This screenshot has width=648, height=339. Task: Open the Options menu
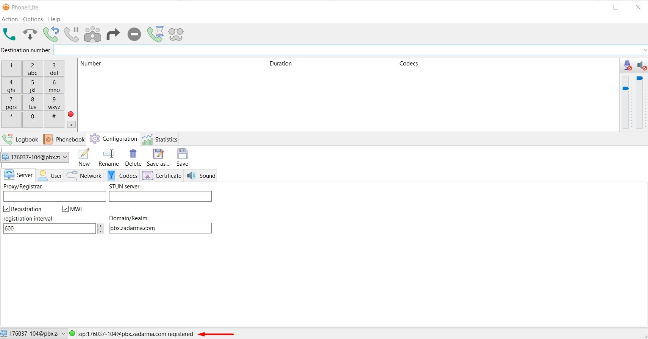[33, 19]
